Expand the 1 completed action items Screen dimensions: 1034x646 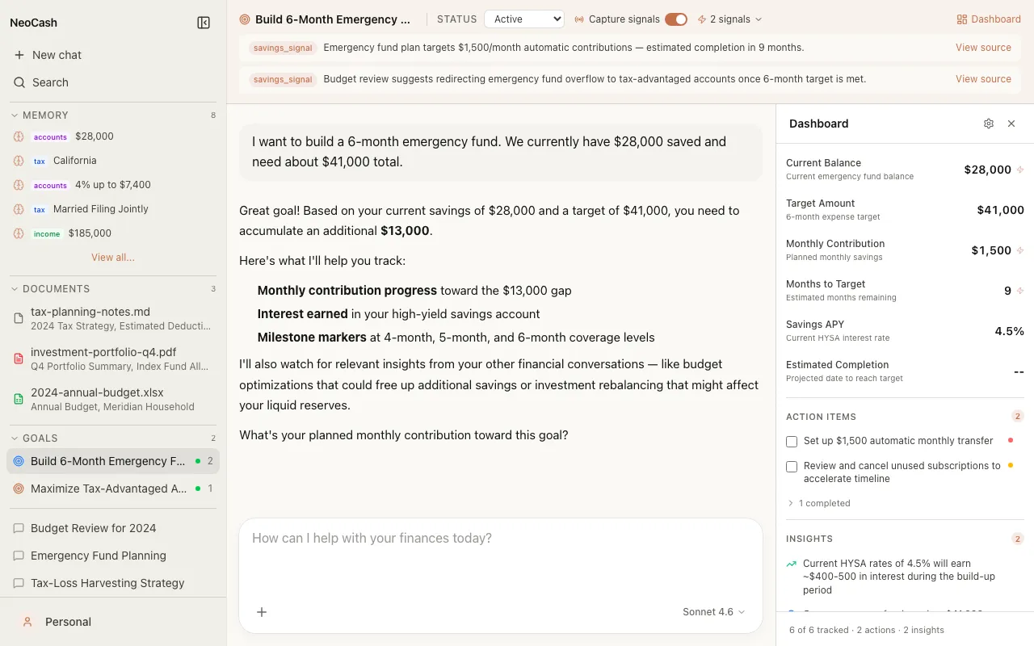coord(818,503)
